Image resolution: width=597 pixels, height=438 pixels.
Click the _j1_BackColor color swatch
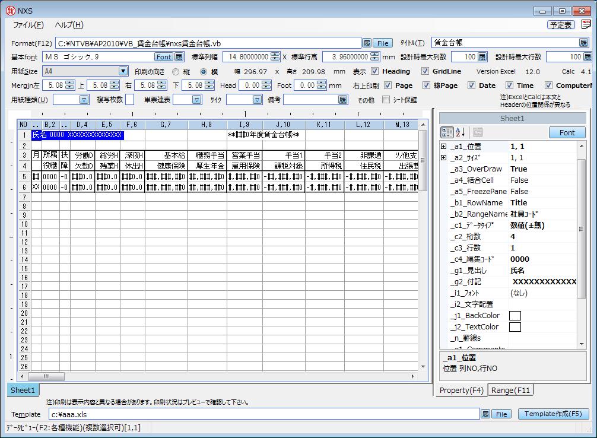[515, 316]
